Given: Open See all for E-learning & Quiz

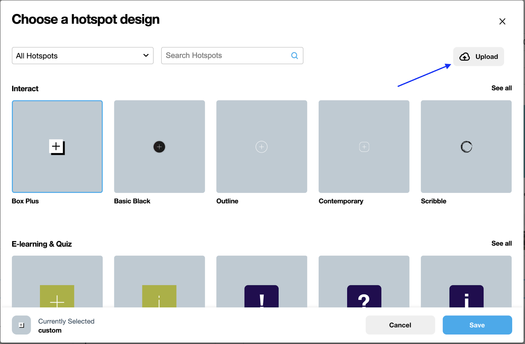Looking at the screenshot, I should (501, 243).
